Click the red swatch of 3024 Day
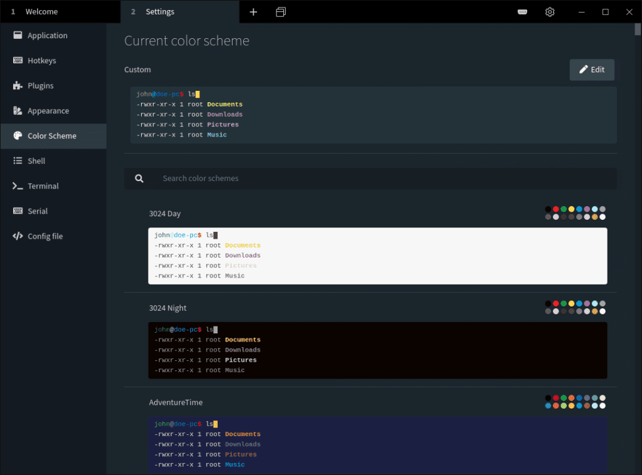 (555, 209)
